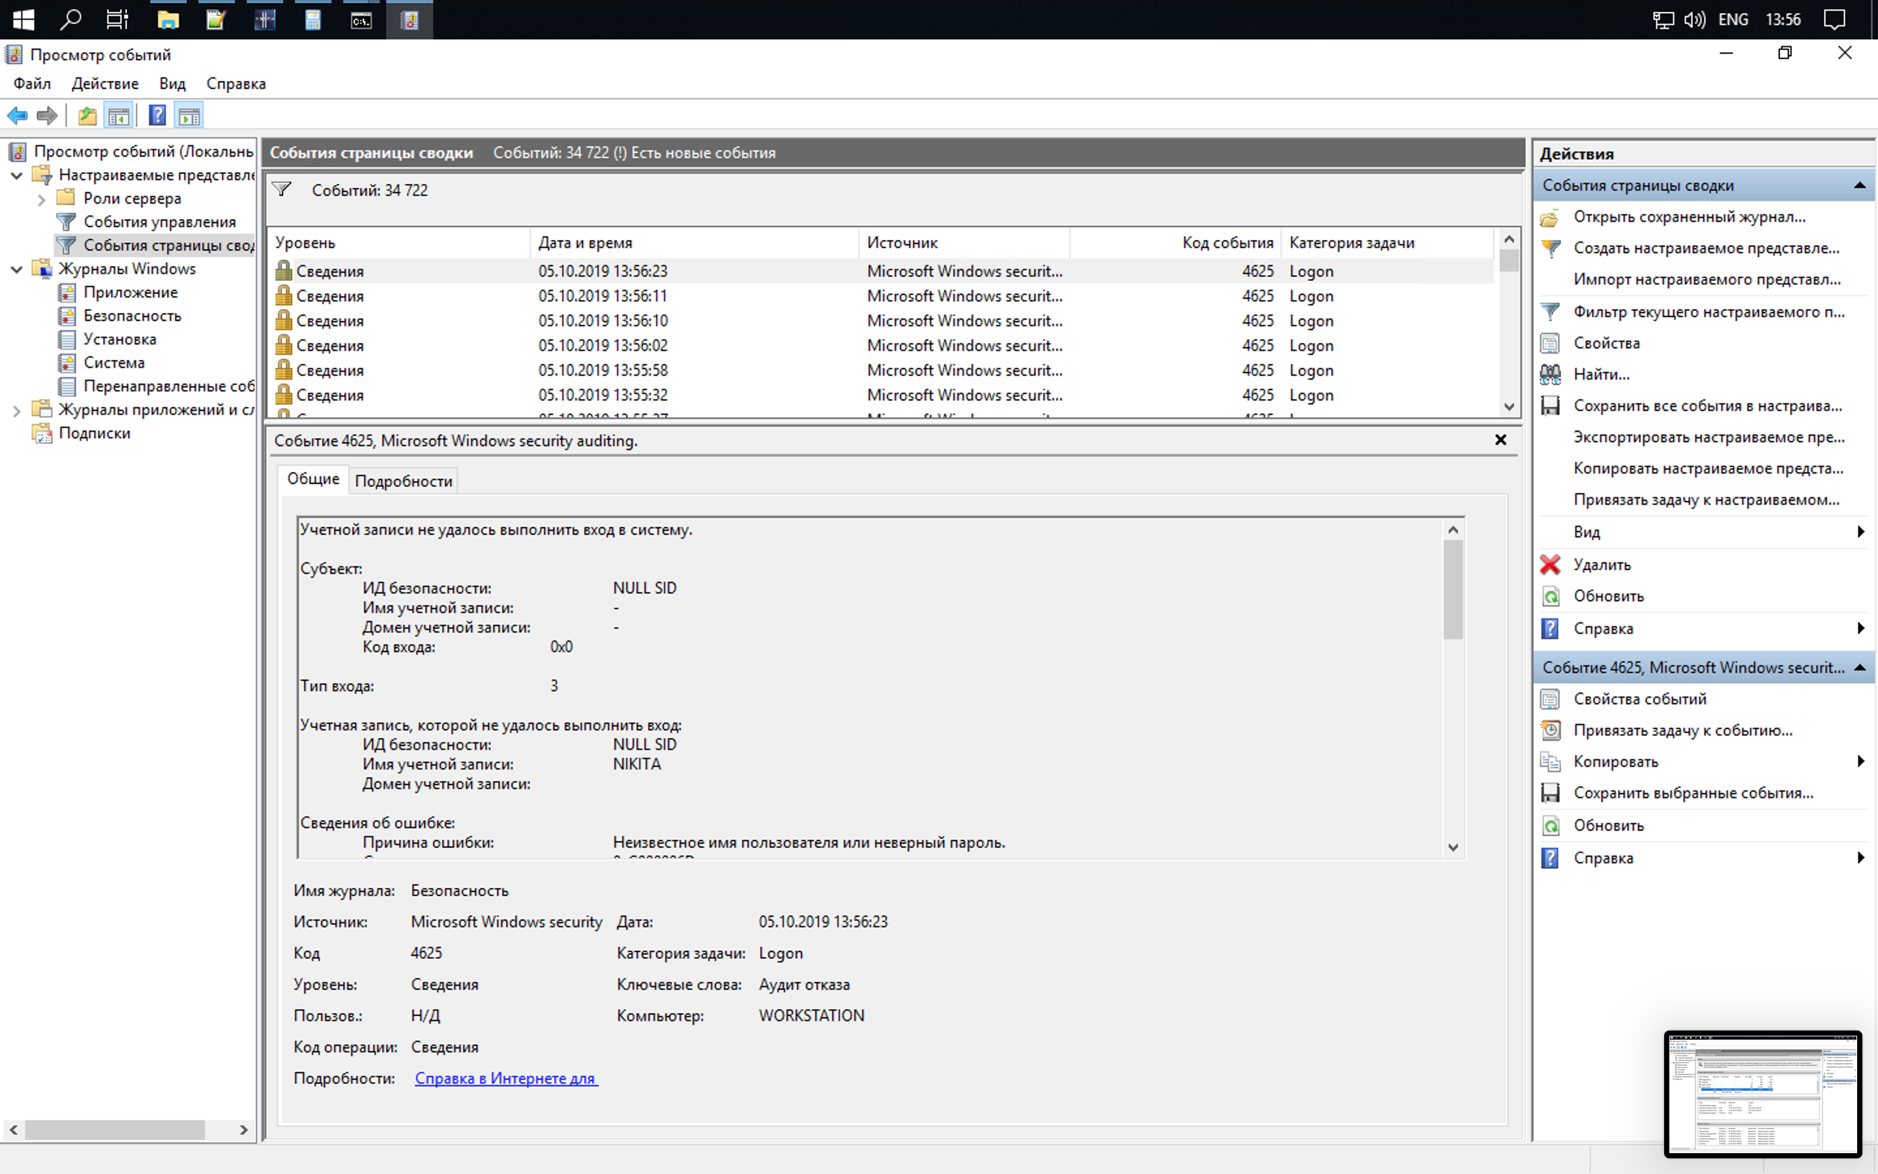Open the Вид menu in menu bar
The width and height of the screenshot is (1878, 1174).
tap(172, 83)
